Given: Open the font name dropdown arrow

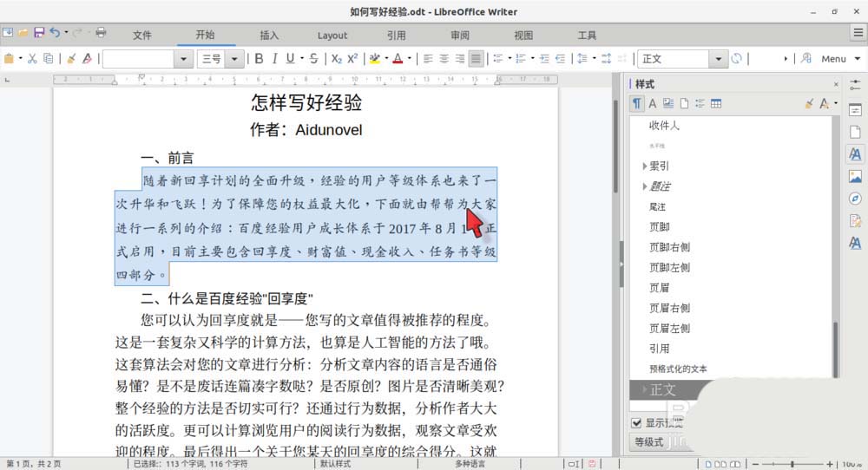Looking at the screenshot, I should tap(183, 59).
